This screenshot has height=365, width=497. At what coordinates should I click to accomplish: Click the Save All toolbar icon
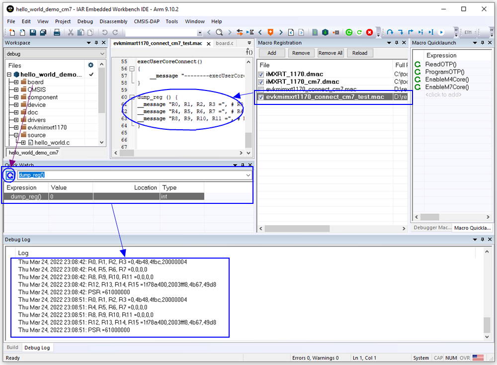pyautogui.click(x=43, y=32)
